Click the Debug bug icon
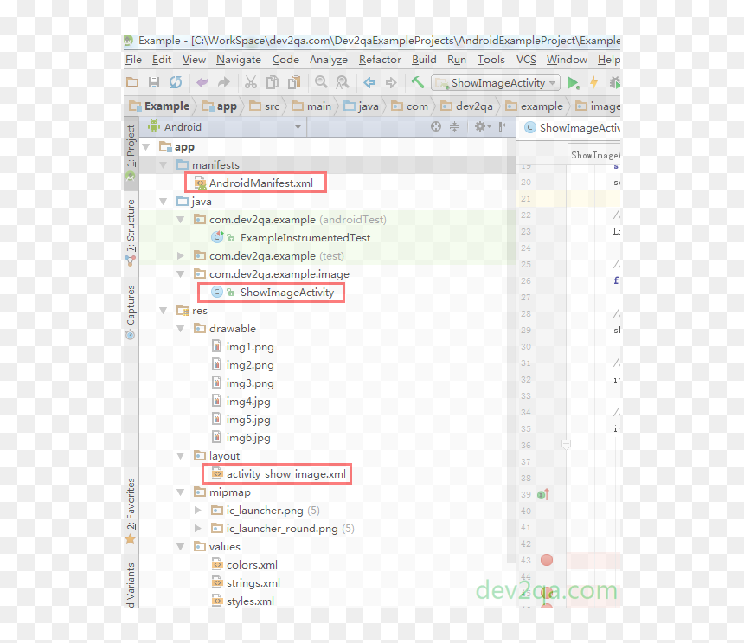This screenshot has width=744, height=643. tap(615, 82)
